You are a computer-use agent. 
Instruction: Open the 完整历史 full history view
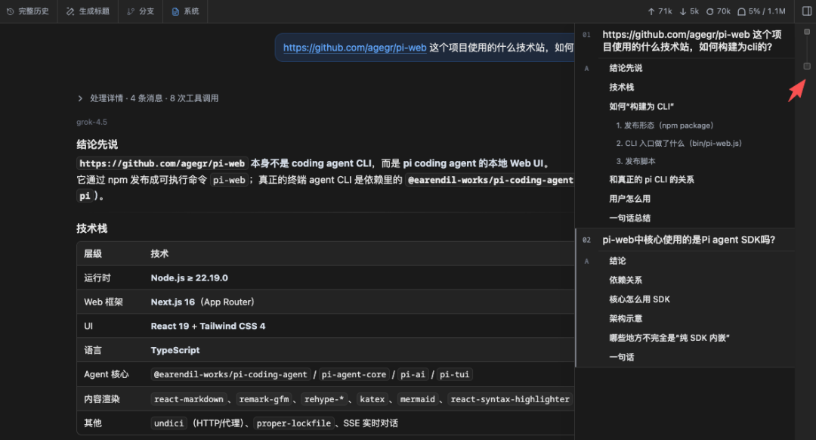point(28,11)
